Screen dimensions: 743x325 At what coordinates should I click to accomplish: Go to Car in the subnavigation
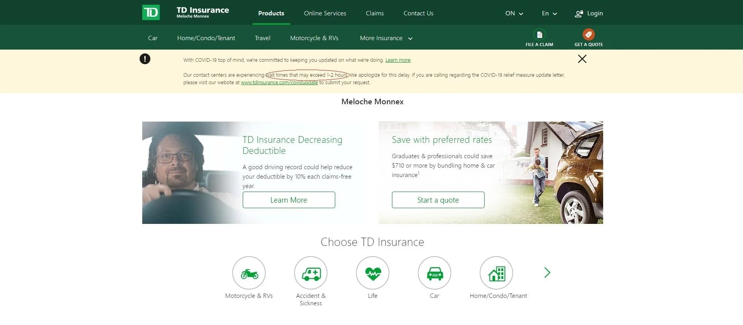pyautogui.click(x=153, y=38)
